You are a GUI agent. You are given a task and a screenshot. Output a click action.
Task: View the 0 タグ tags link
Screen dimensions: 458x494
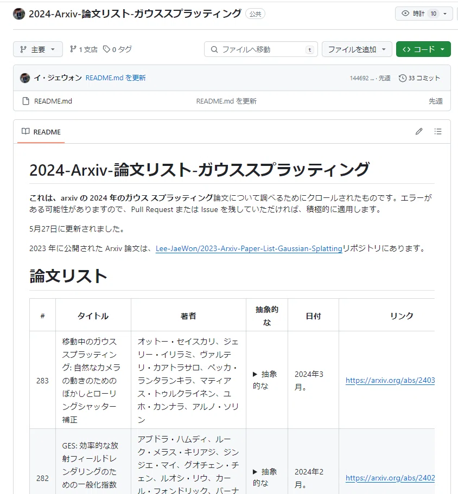click(x=118, y=49)
